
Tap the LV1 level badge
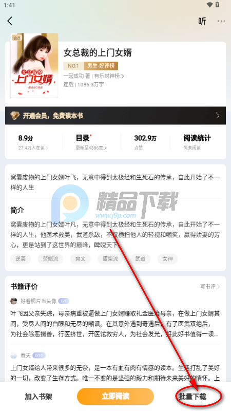(63, 301)
